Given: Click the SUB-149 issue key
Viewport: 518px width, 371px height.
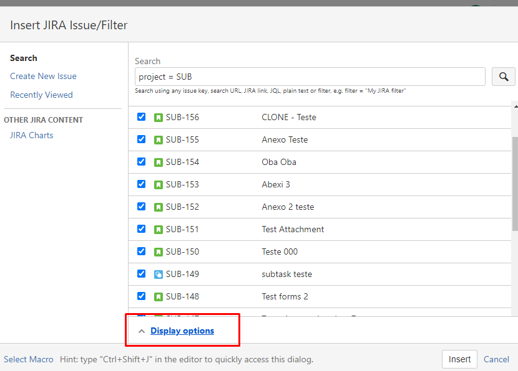Looking at the screenshot, I should tap(182, 274).
